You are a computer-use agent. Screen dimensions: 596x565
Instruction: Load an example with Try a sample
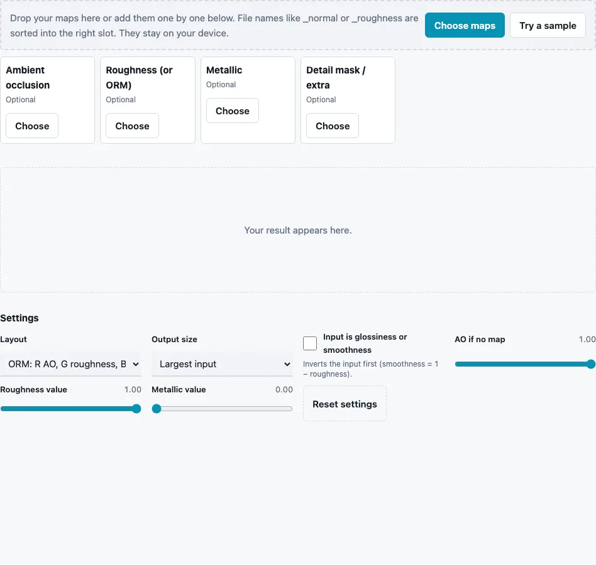coord(548,25)
